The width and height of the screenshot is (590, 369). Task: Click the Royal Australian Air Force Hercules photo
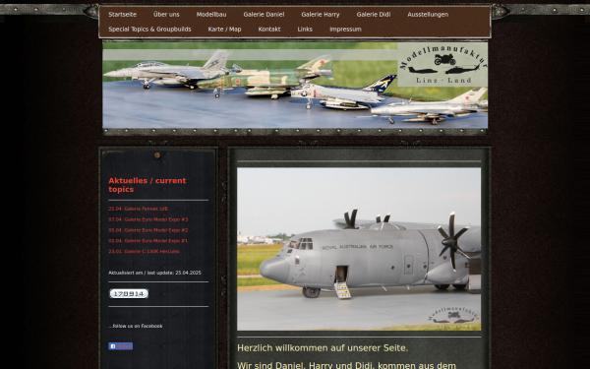(359, 249)
